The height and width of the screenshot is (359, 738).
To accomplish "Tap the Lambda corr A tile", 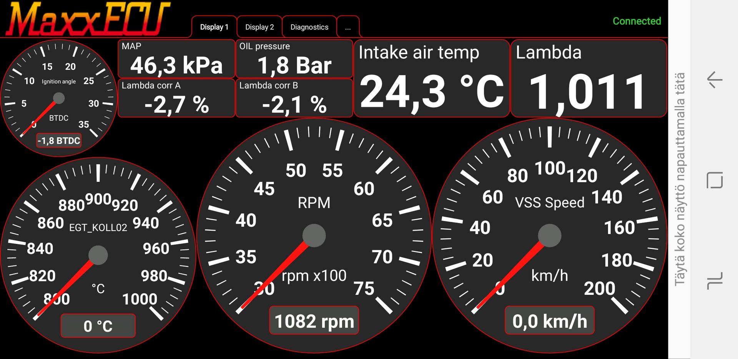I will click(176, 98).
